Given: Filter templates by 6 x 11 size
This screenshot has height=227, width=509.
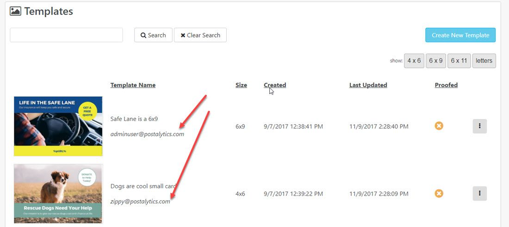Looking at the screenshot, I should (459, 60).
